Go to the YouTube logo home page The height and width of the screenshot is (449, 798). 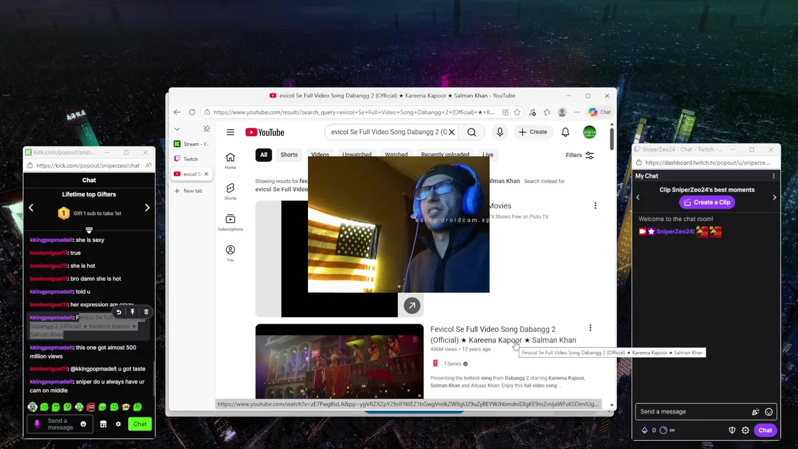[265, 132]
